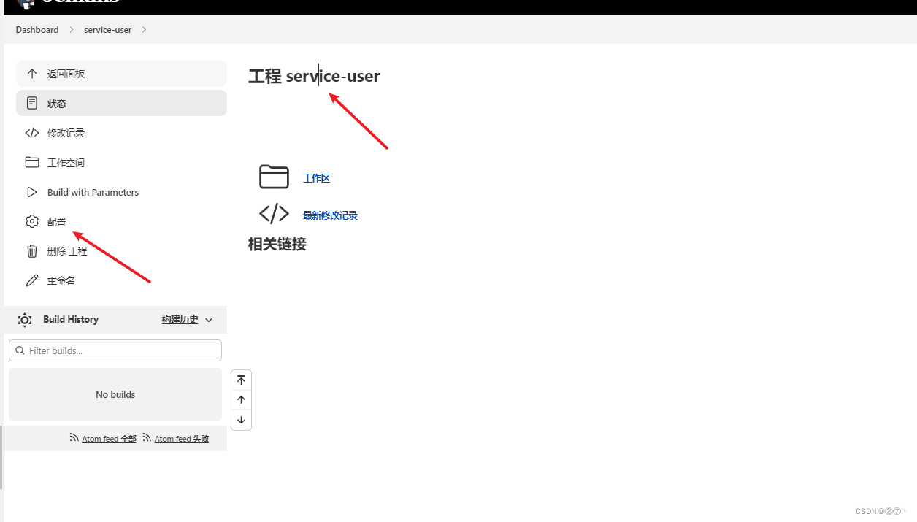The image size is (917, 522).
Task: Go back via 返回面板
Action: point(121,74)
